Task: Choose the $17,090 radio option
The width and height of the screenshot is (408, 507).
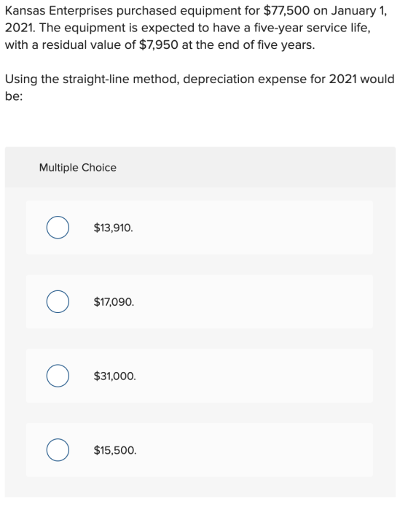Action: (x=58, y=301)
